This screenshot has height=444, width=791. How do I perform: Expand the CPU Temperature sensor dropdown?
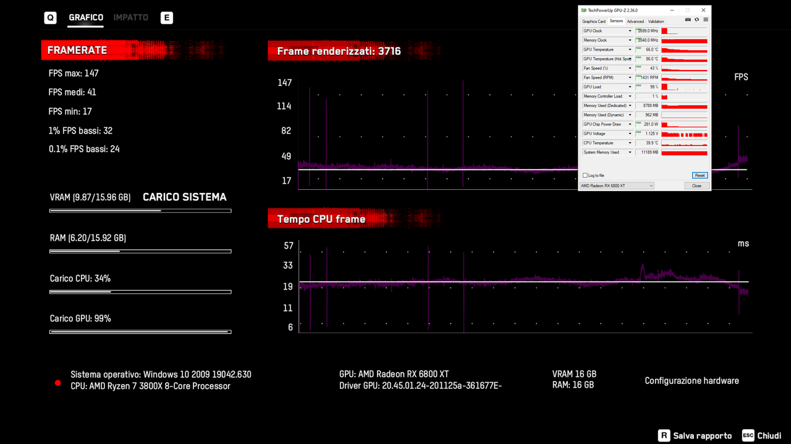(x=630, y=143)
